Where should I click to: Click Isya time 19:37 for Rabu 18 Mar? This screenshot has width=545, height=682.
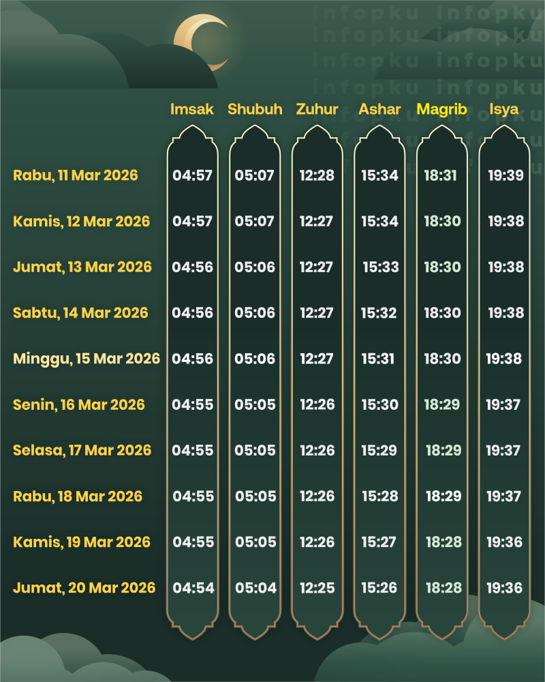click(x=503, y=496)
